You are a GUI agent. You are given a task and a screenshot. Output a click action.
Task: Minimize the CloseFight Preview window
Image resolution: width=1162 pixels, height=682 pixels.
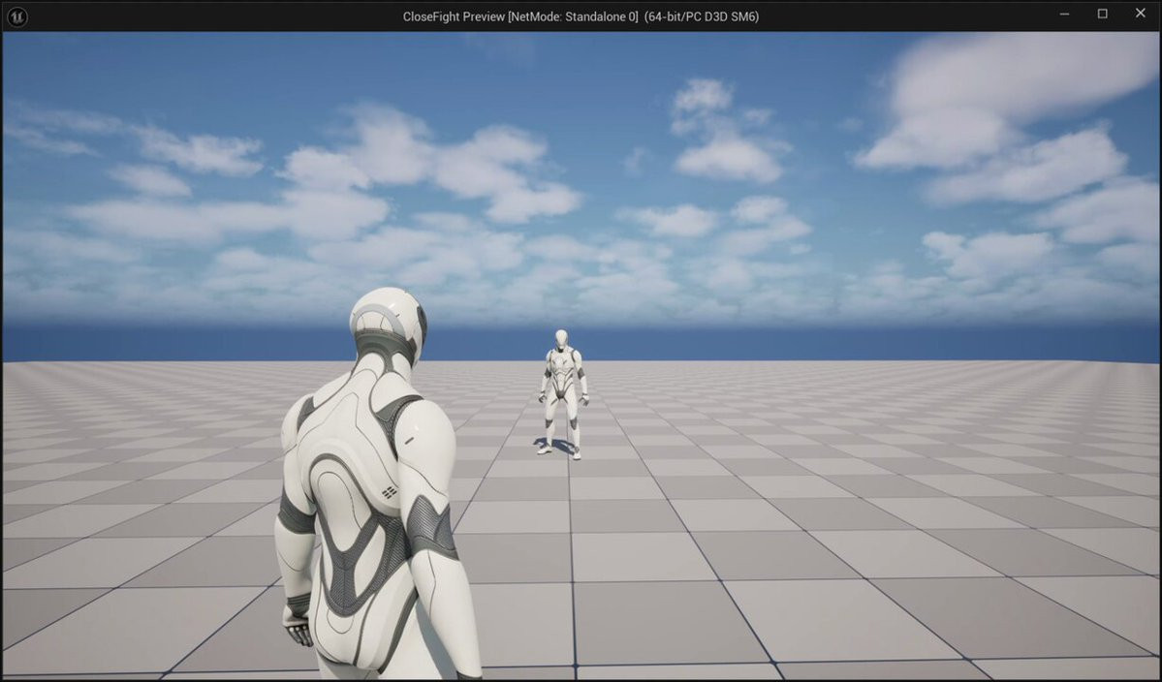(x=1064, y=15)
